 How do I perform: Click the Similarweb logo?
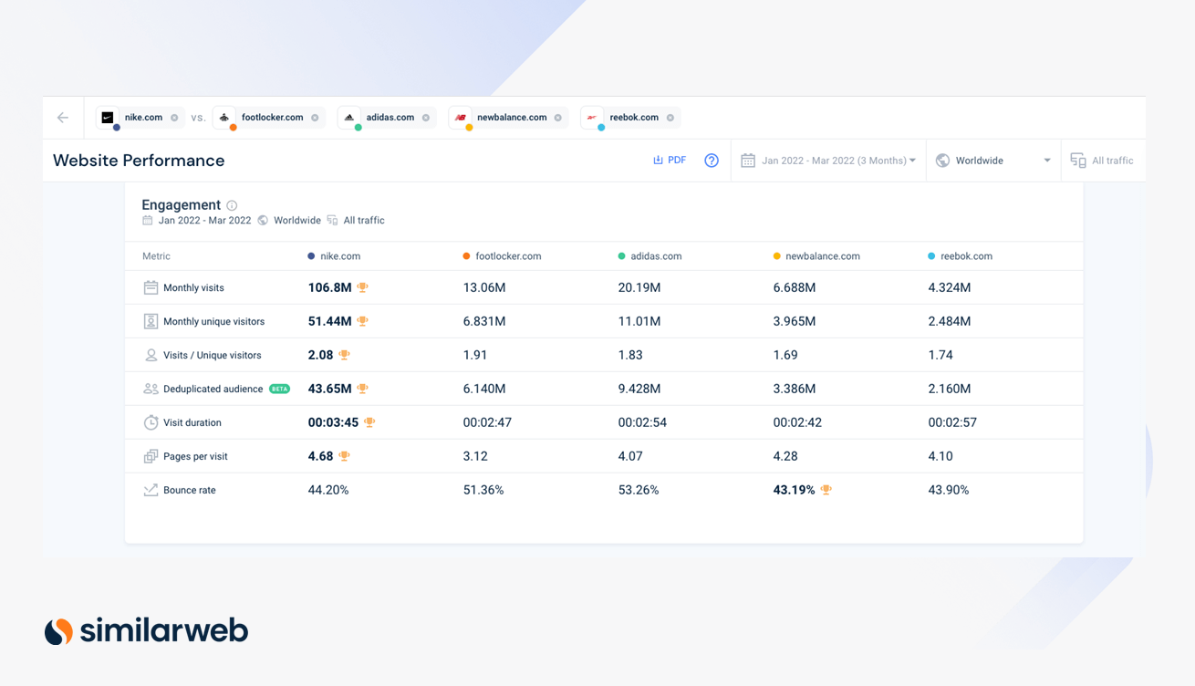(x=147, y=630)
